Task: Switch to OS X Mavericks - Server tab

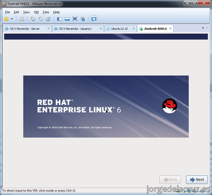Action: click(28, 29)
